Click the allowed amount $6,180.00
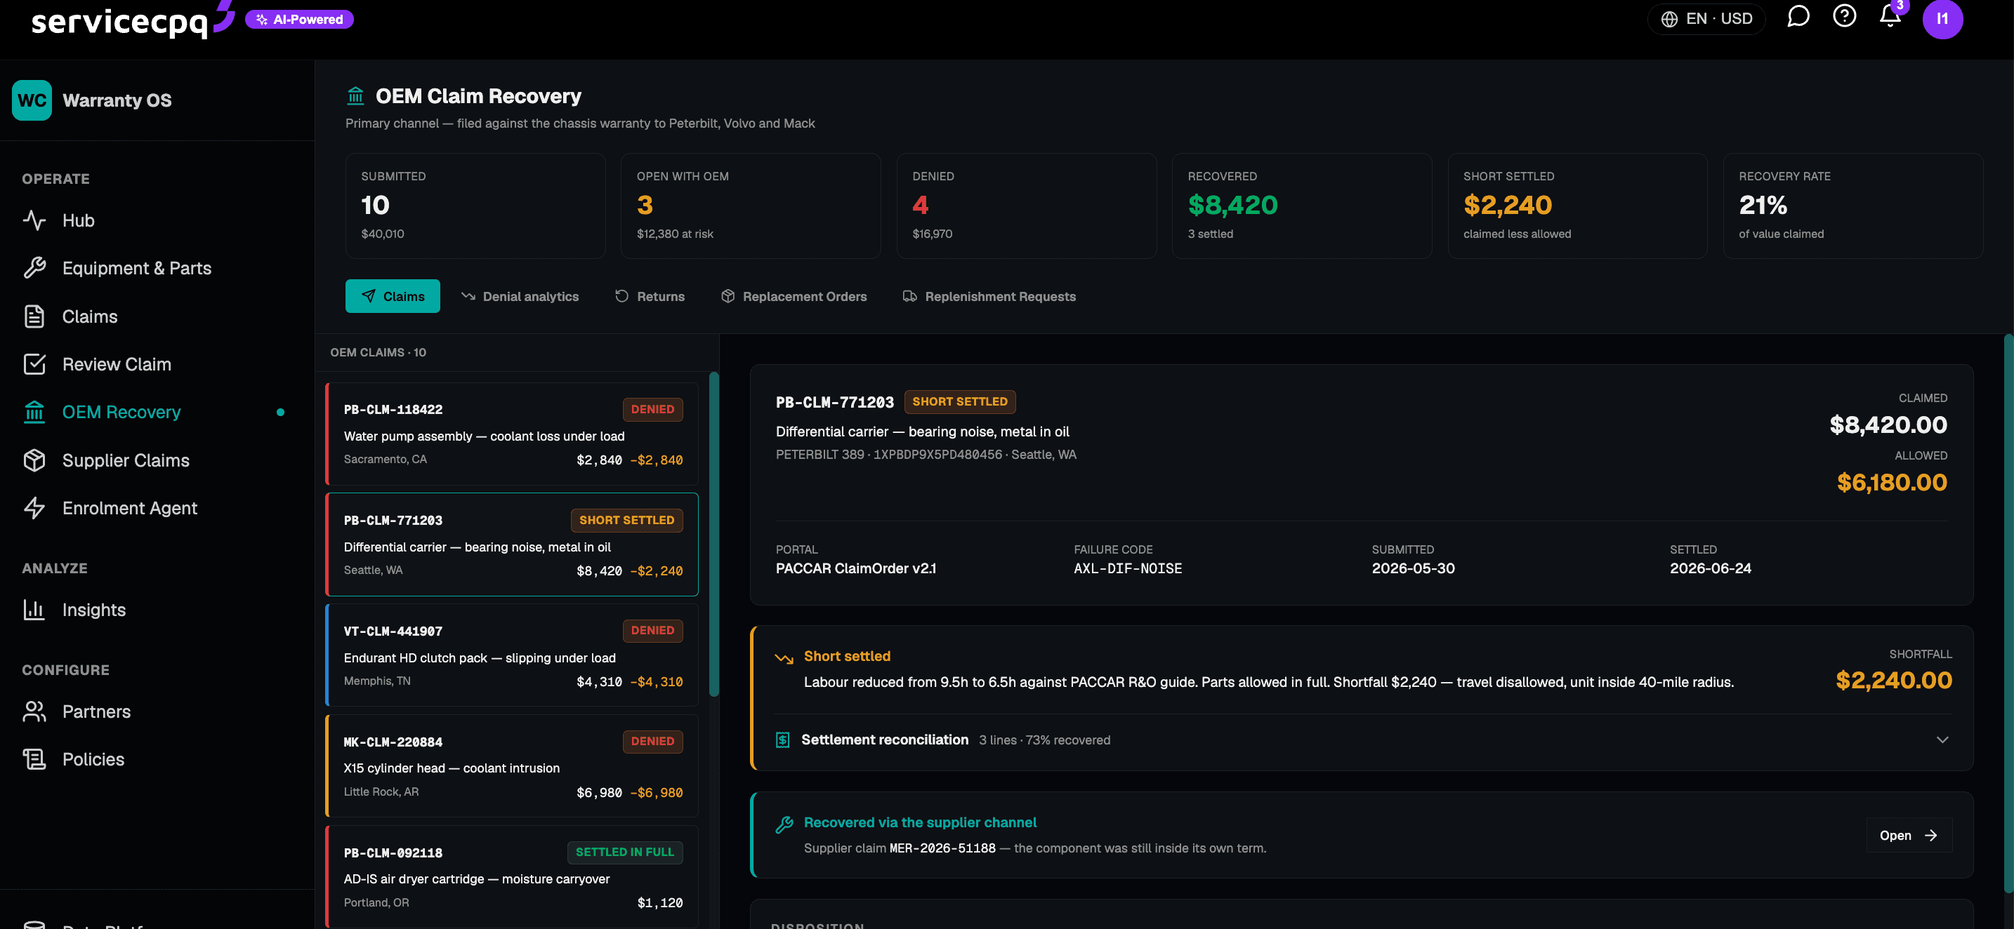 1891,482
